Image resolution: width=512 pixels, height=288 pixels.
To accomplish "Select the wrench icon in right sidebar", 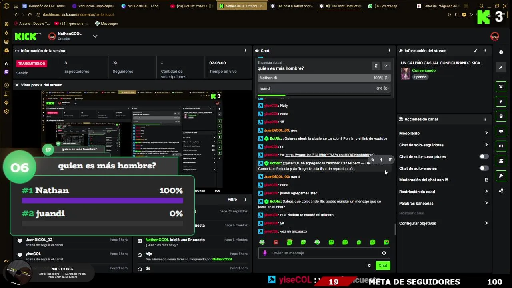I will pos(501,176).
